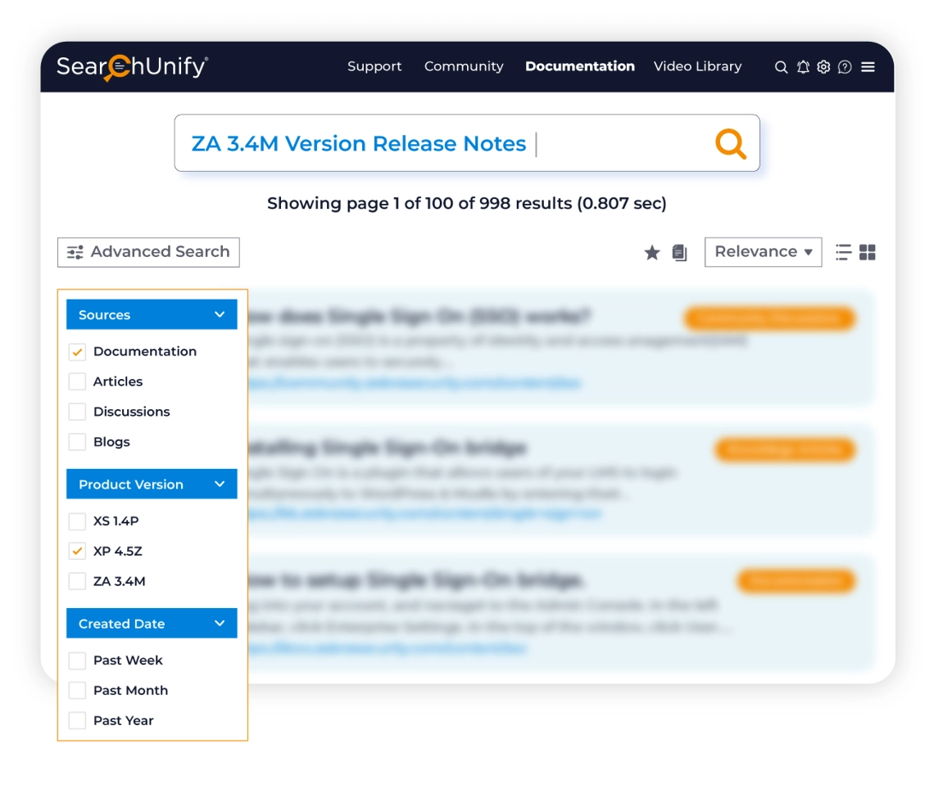Filter by Past Week
Image resolution: width=934 pixels, height=789 pixels.
click(x=77, y=661)
